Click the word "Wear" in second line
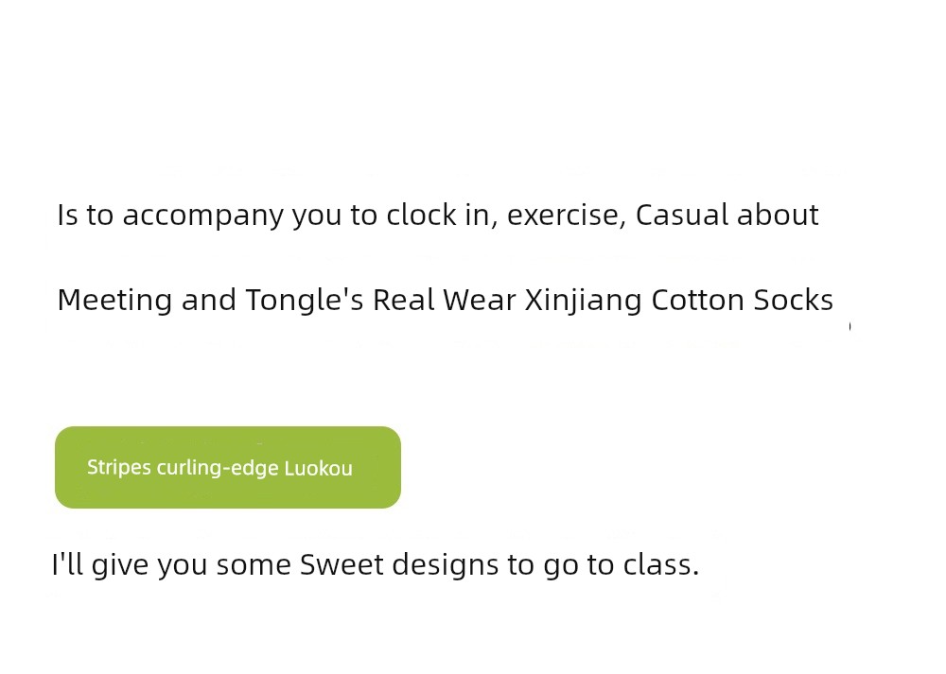Viewport: 946px width, 674px height. 480,300
